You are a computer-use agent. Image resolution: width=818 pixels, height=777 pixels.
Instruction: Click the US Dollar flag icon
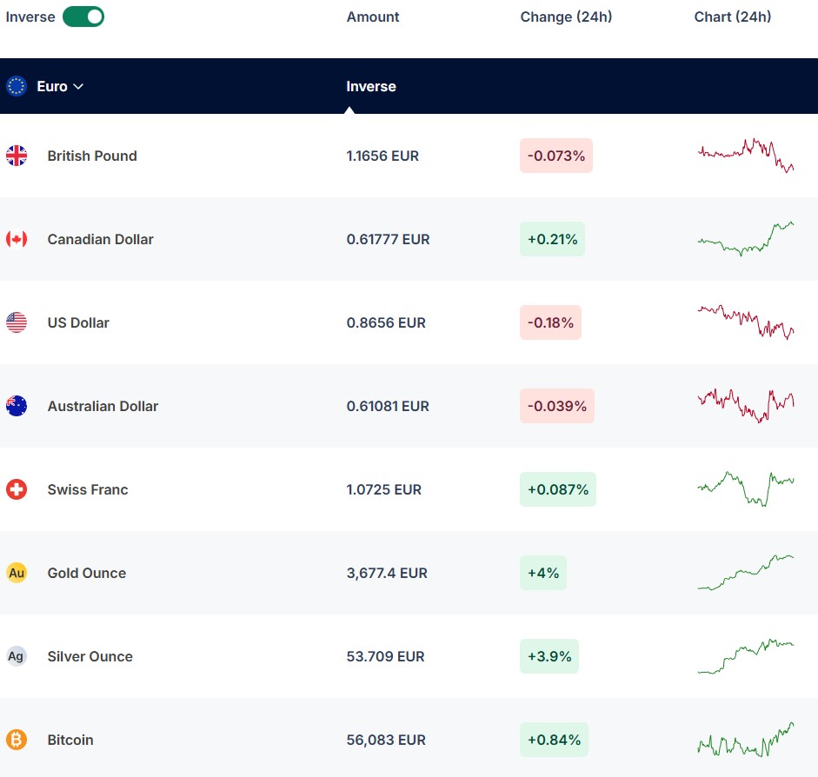tap(17, 322)
